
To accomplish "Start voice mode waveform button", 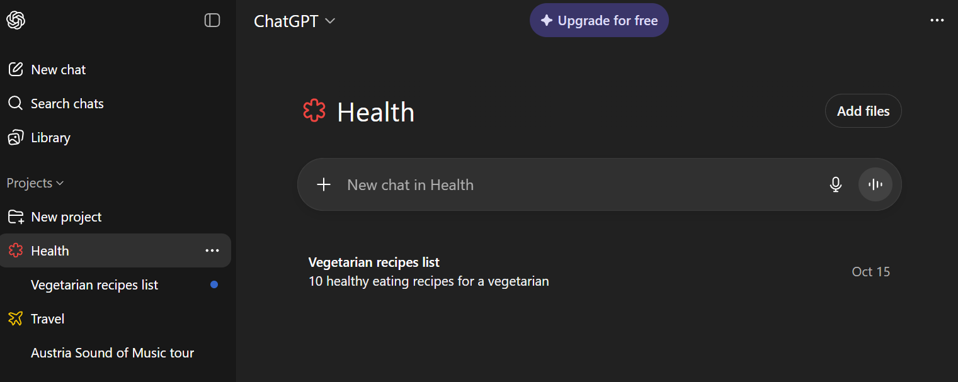I will tap(875, 184).
